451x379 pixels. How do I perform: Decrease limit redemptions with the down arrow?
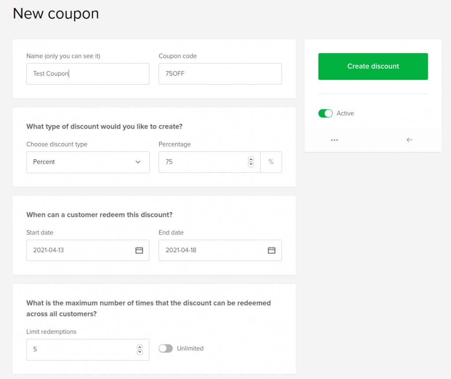(x=140, y=352)
